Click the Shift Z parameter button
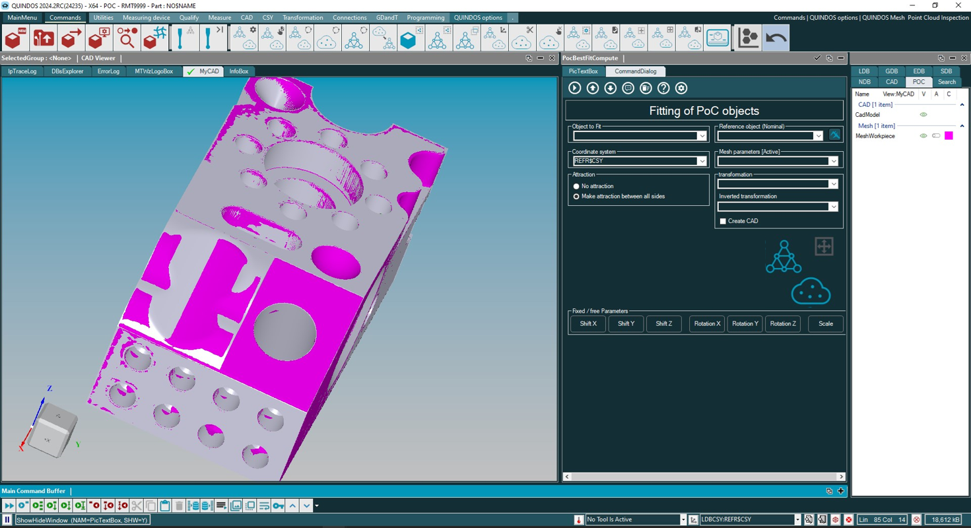 click(x=664, y=324)
